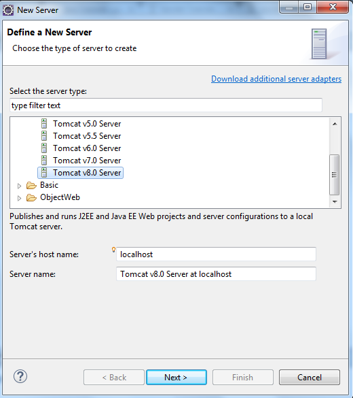Click the Tomcat v8.0 Server icon

[44, 173]
